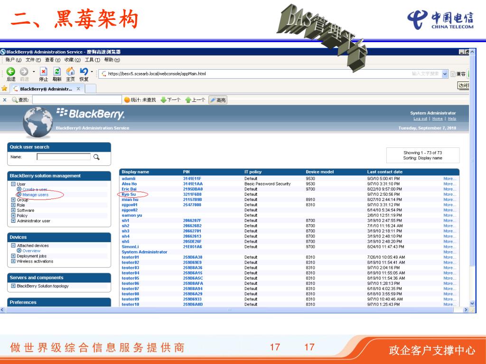Open the Create a user link

tap(35, 190)
